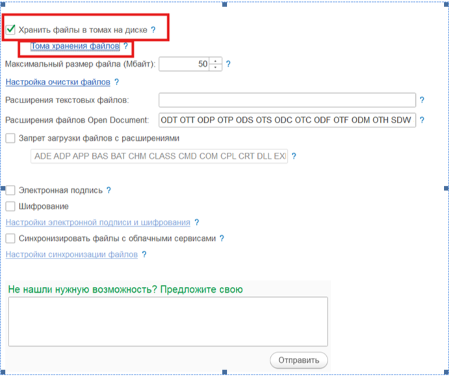Show help for Расширения файлов Open Document
Screen dimensions: 449x376
[x=422, y=120]
